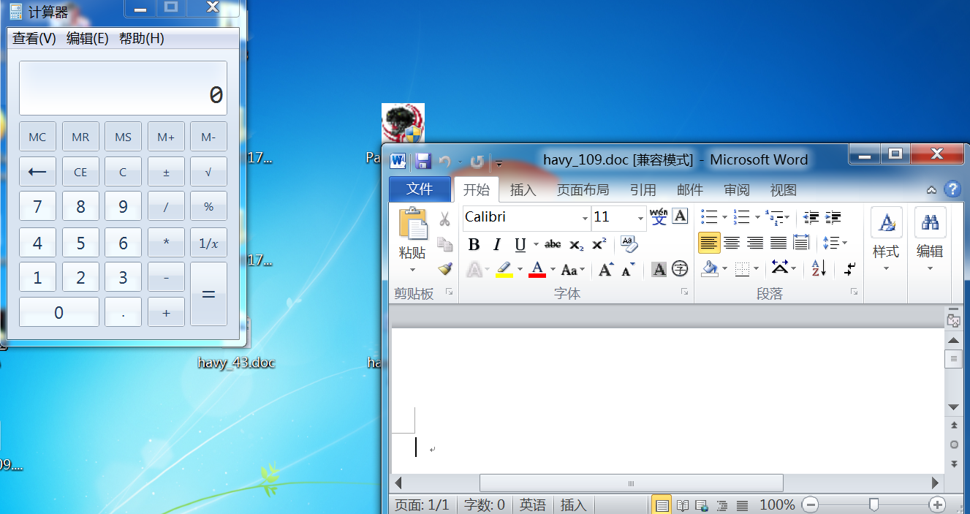The height and width of the screenshot is (514, 970).
Task: Toggle 插入 insert mode in status bar
Action: click(x=573, y=505)
